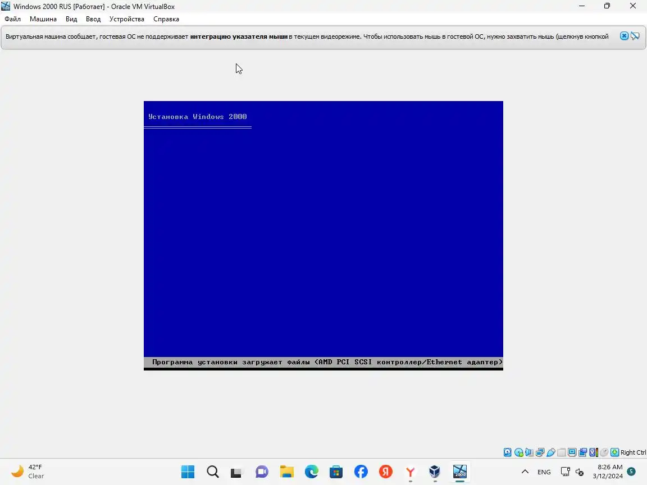The height and width of the screenshot is (485, 647).
Task: Open Microsoft Store from the taskbar
Action: click(x=336, y=472)
